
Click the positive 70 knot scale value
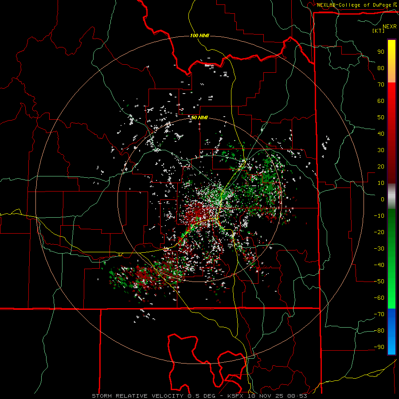click(381, 85)
